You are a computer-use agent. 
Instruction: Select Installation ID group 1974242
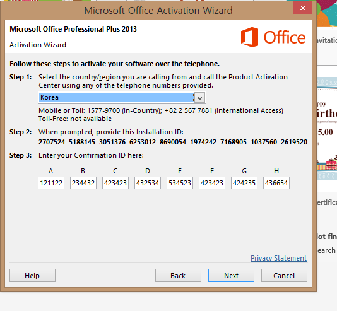coord(203,142)
